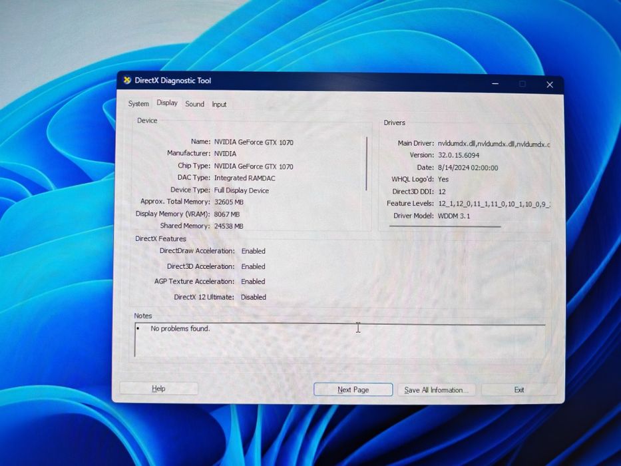Click the 32605 MB total memory value

tap(228, 202)
